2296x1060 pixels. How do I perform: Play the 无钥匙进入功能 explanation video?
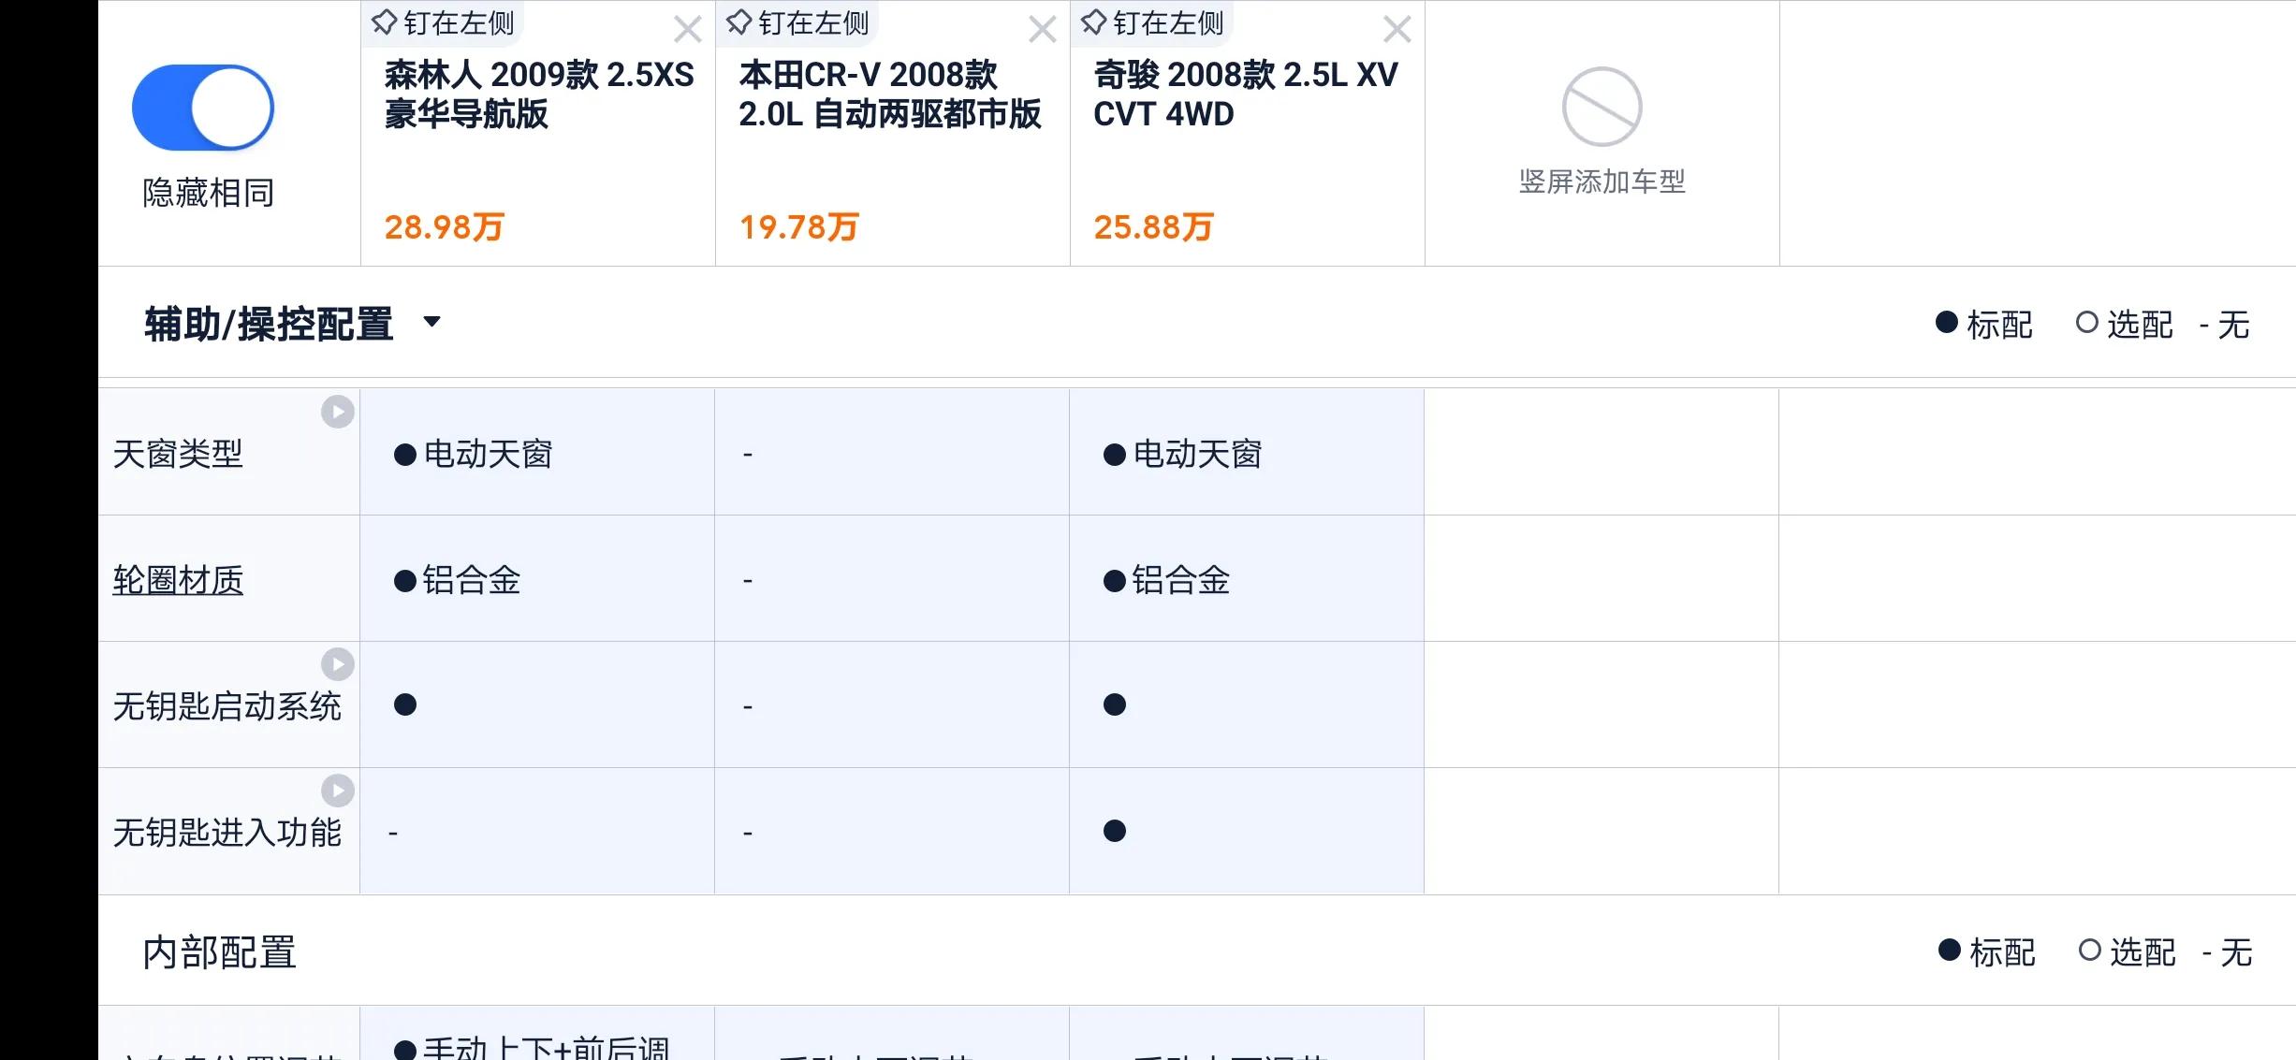pos(337,791)
